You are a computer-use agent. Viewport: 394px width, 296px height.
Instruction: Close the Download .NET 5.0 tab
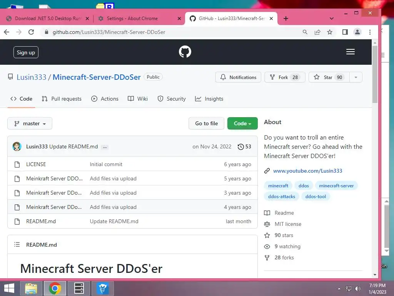87,18
